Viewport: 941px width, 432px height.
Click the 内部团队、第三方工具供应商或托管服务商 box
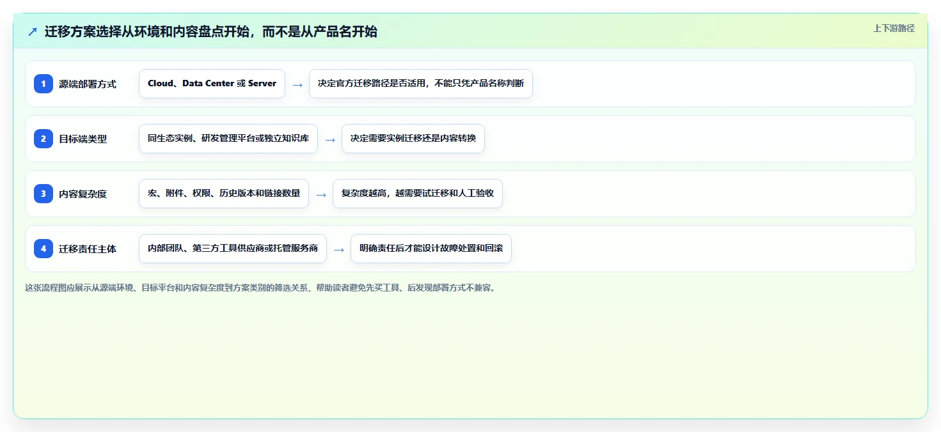pos(233,249)
